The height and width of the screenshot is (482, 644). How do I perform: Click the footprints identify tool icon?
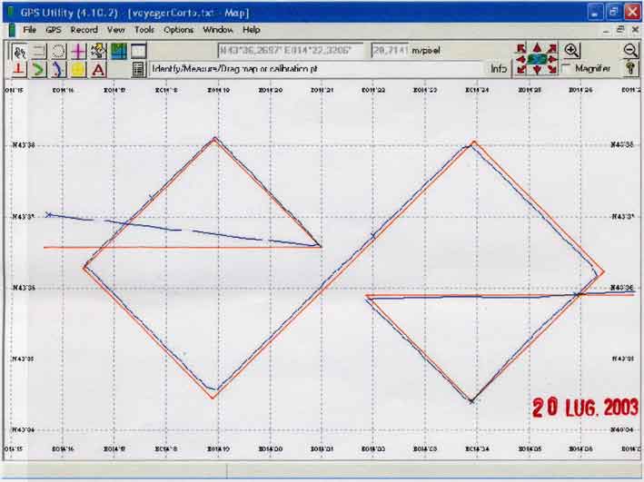pyautogui.click(x=19, y=51)
